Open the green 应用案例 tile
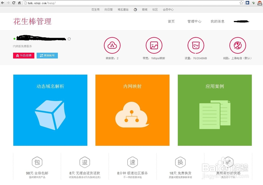 click(x=215, y=110)
